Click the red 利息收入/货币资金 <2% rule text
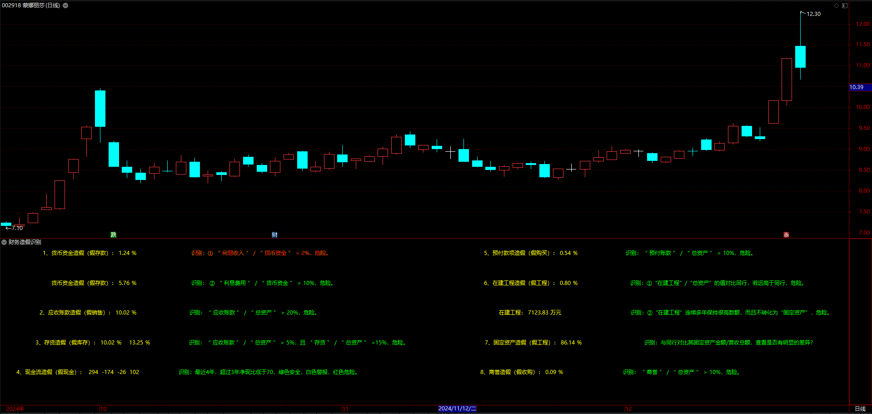 [261, 253]
